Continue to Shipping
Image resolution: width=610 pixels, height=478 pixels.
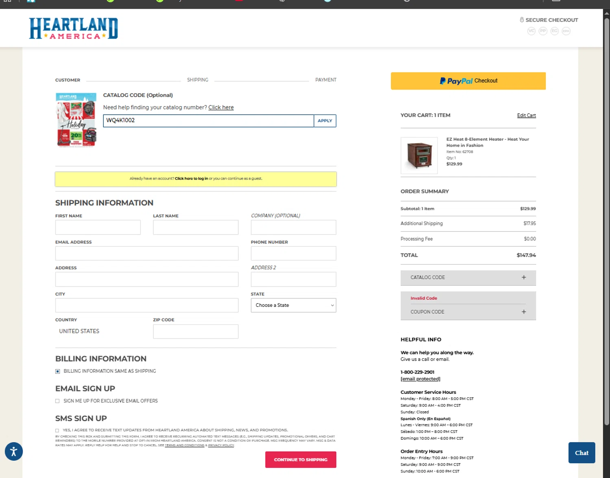tap(301, 460)
